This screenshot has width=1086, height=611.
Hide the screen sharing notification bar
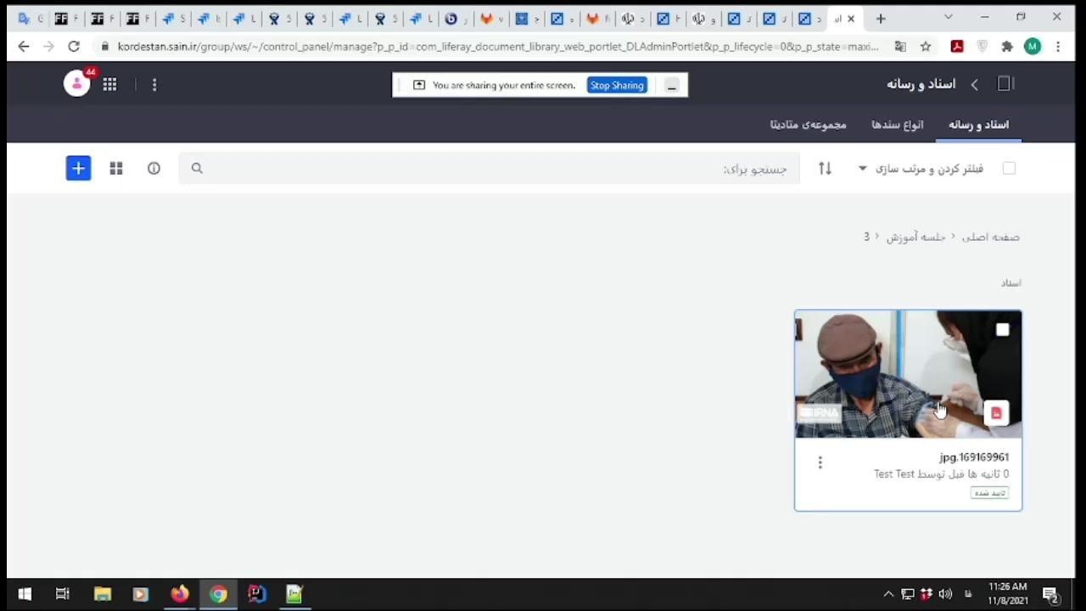(671, 85)
